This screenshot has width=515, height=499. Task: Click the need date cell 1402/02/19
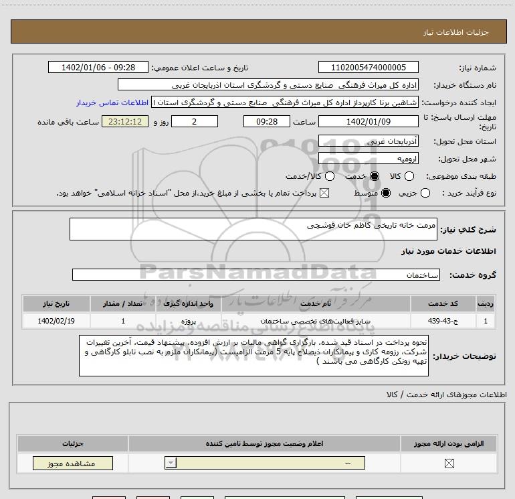pyautogui.click(x=56, y=321)
